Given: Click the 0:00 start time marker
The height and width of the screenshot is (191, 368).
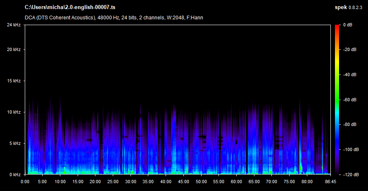Looking at the screenshot, I should (x=25, y=181).
